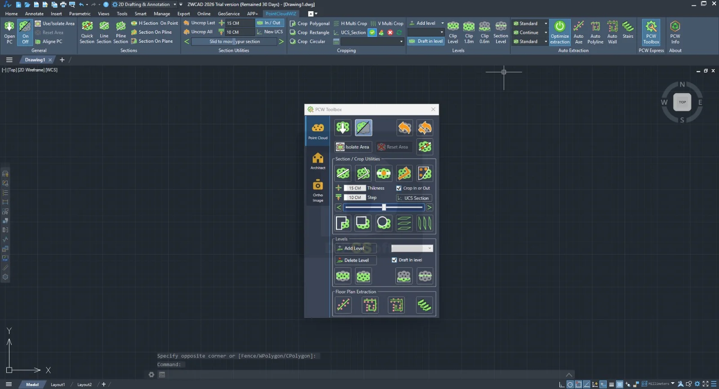This screenshot has width=719, height=389.
Task: Run the Auto Polyline extraction tool
Action: tap(595, 32)
